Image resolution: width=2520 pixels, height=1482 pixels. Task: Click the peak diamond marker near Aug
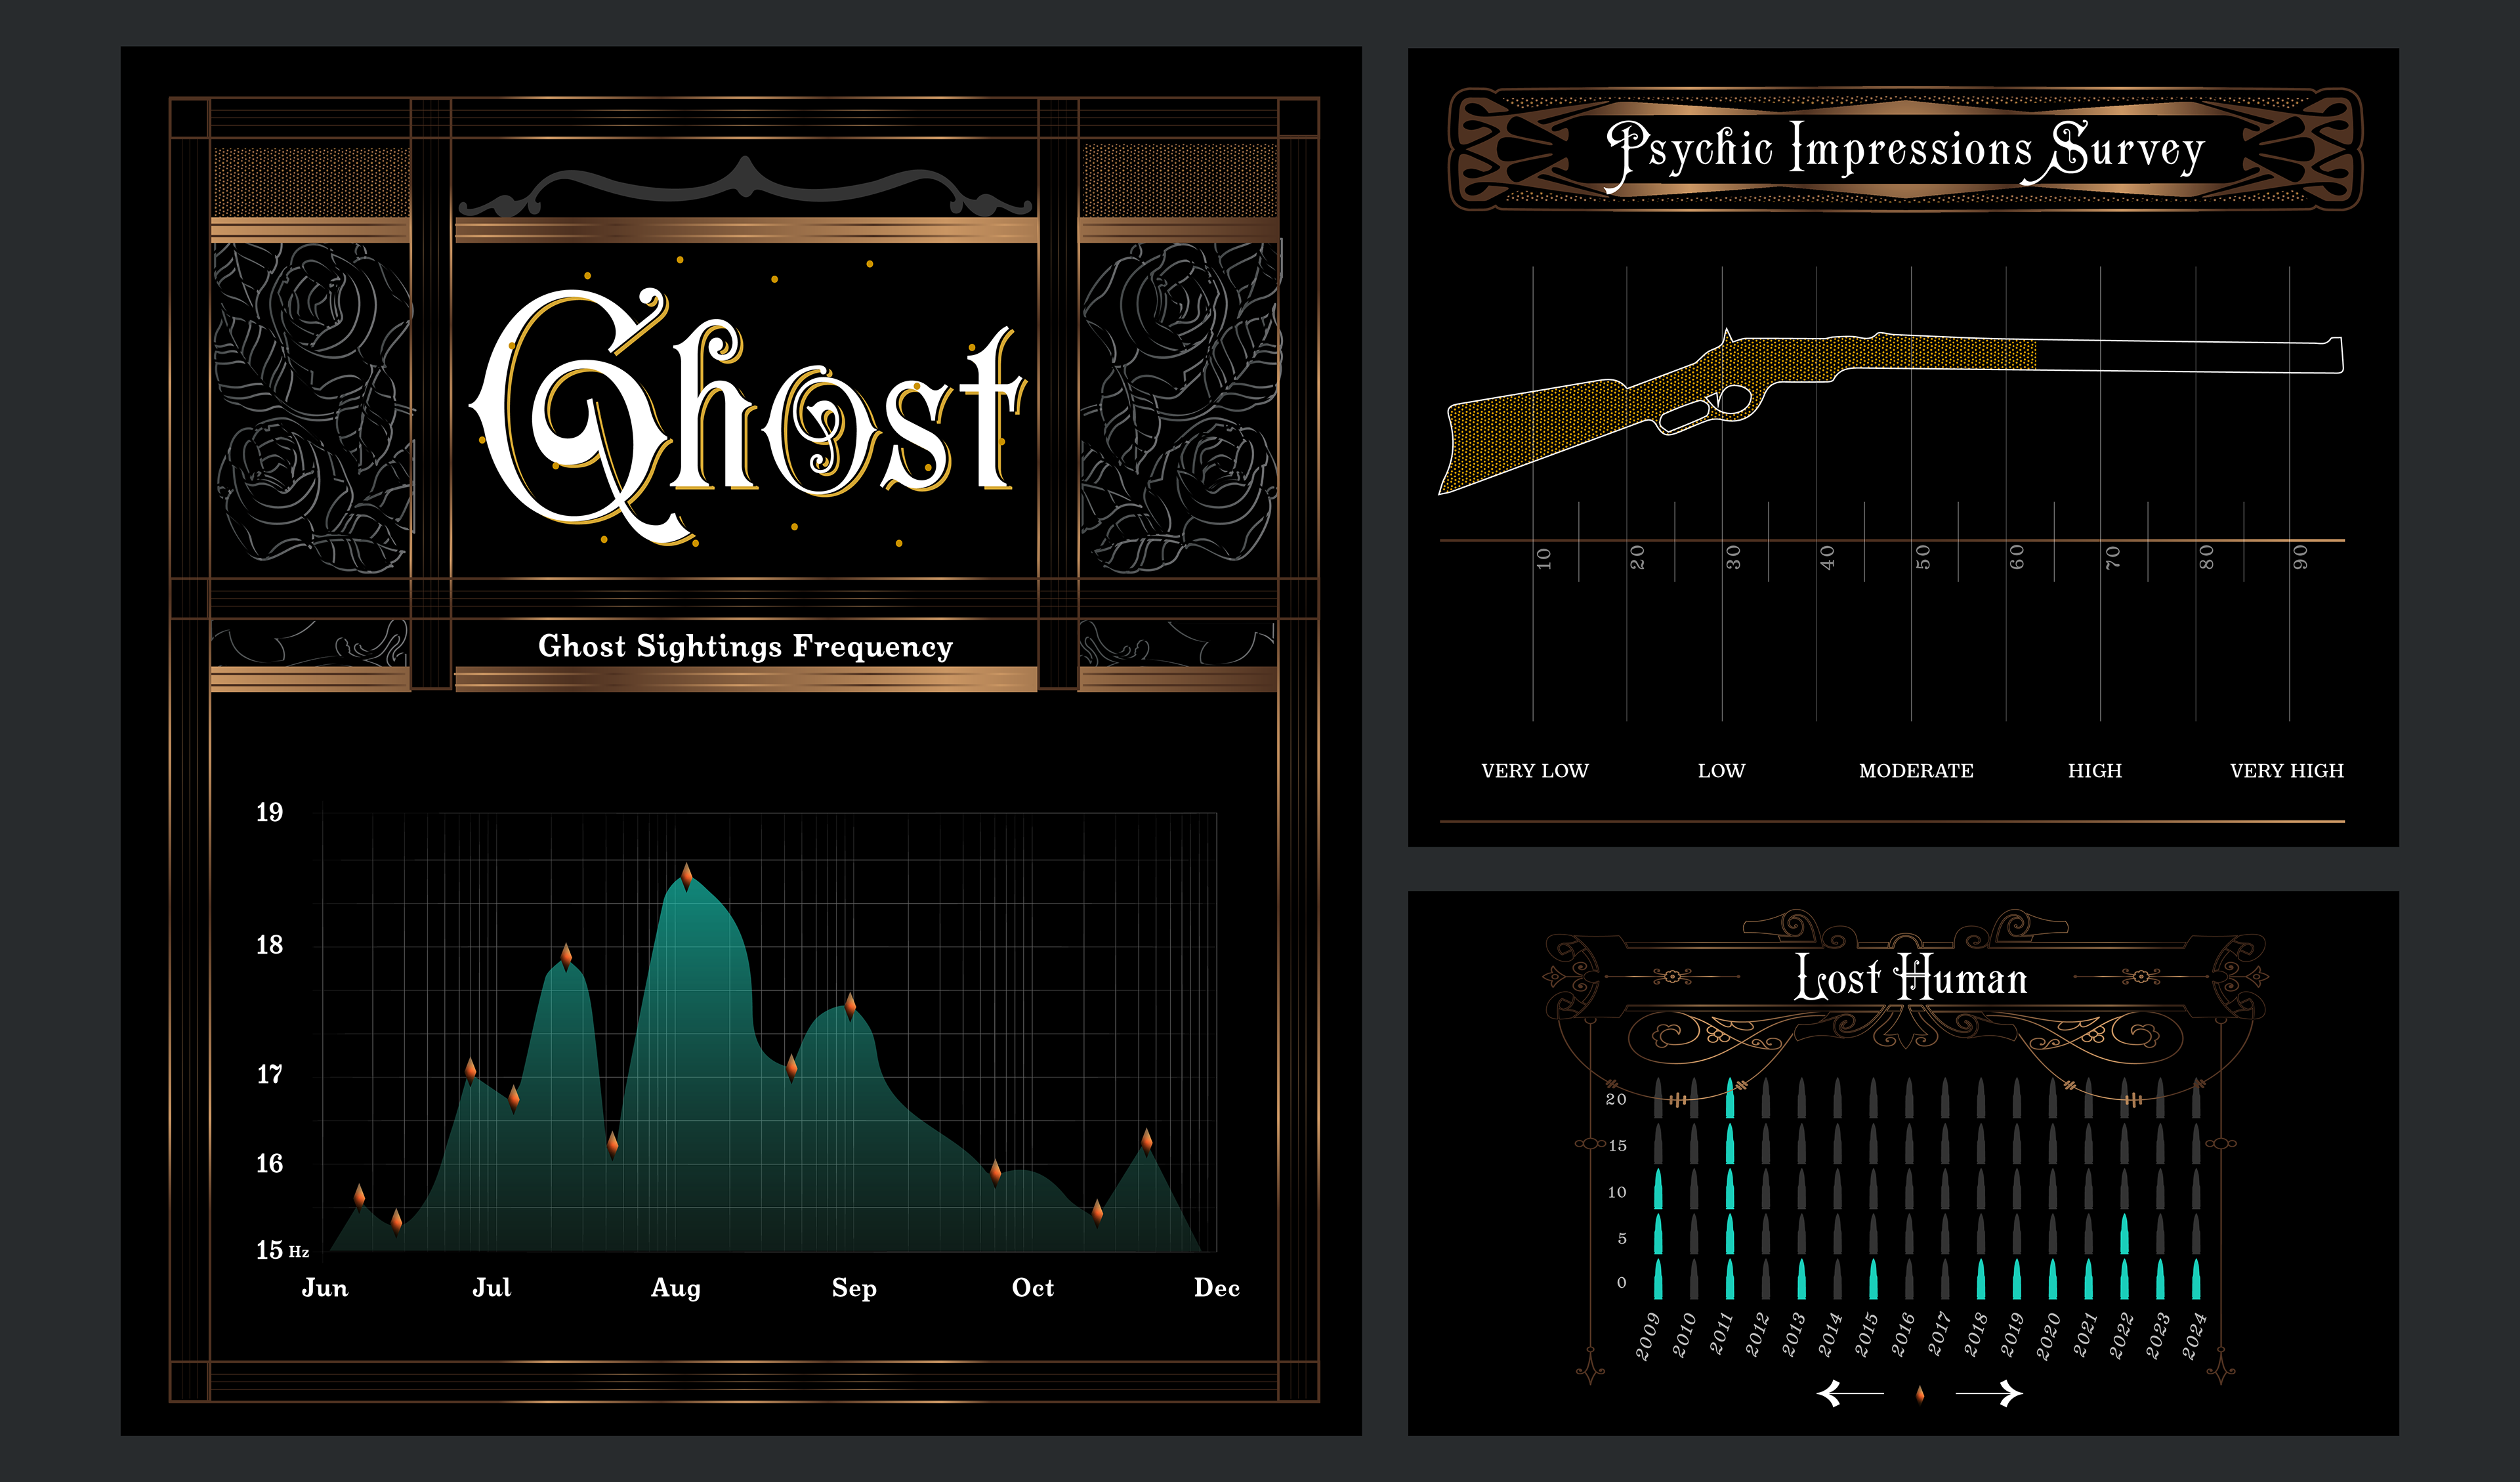(x=686, y=877)
